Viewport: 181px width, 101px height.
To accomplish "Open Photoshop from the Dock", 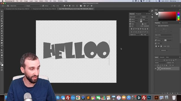I will pos(149,98).
